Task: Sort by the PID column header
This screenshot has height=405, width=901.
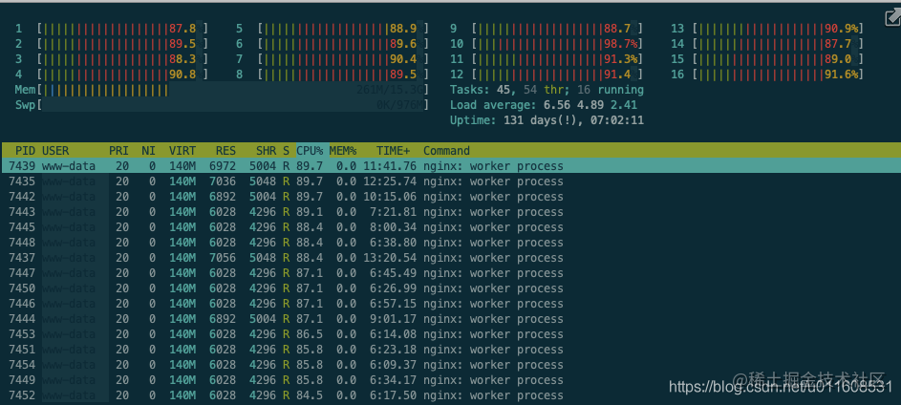Action: pyautogui.click(x=25, y=151)
